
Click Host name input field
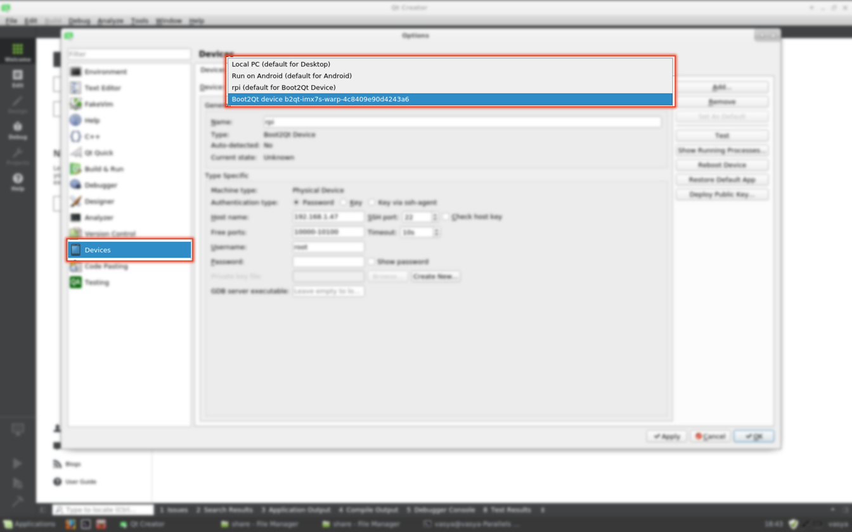[328, 217]
